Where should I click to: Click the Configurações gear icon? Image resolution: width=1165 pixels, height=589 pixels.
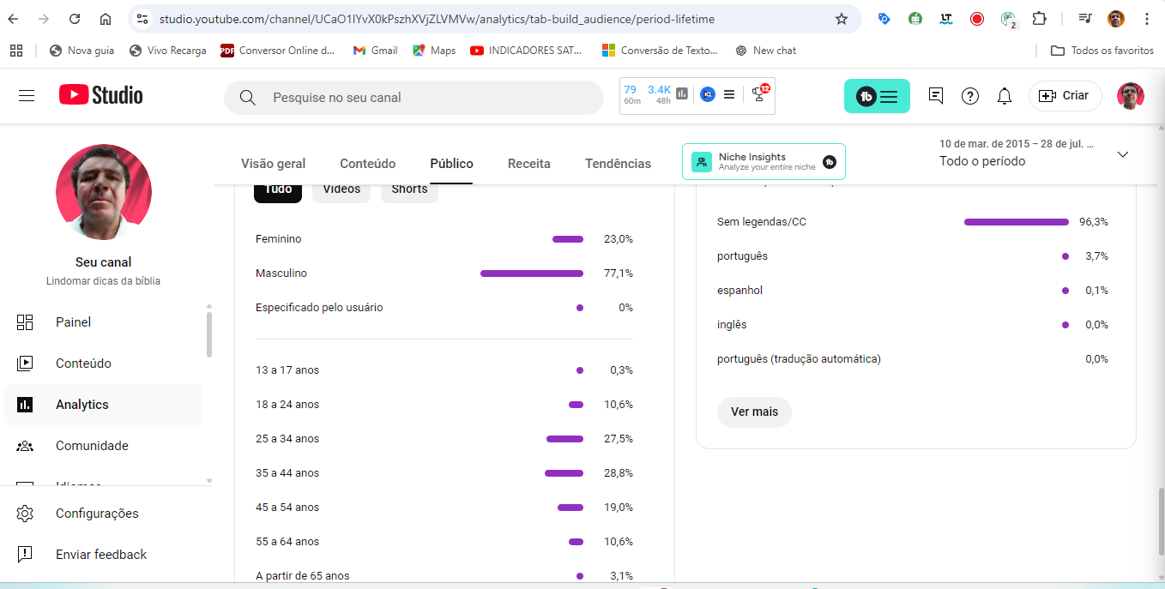pos(25,514)
